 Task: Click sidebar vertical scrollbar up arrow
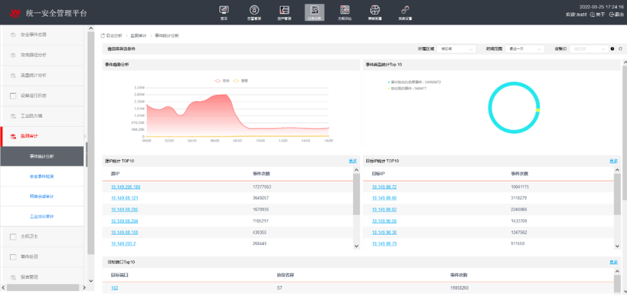(x=91, y=28)
